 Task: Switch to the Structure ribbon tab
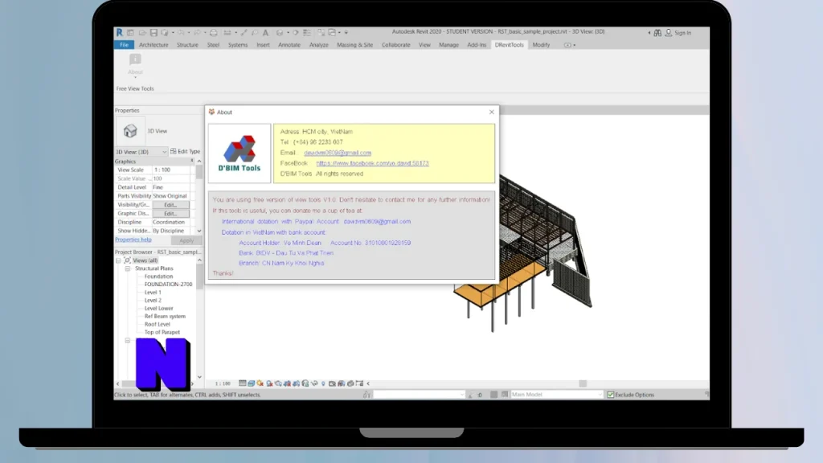[187, 45]
